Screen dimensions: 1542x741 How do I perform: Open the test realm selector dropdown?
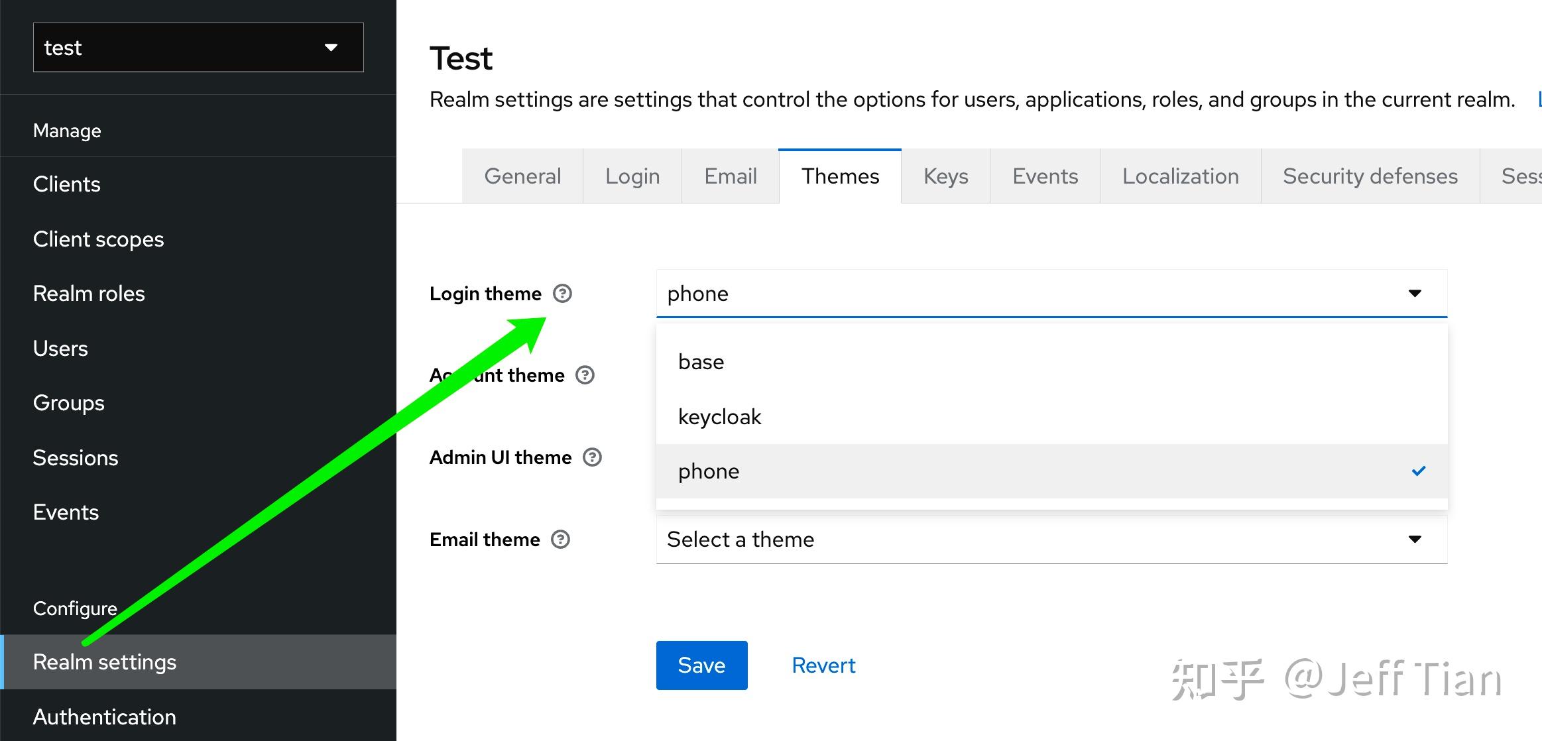point(198,48)
